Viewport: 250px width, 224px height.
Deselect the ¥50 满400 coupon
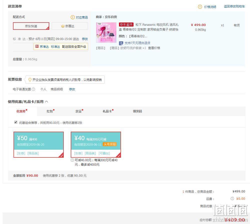click(x=38, y=145)
